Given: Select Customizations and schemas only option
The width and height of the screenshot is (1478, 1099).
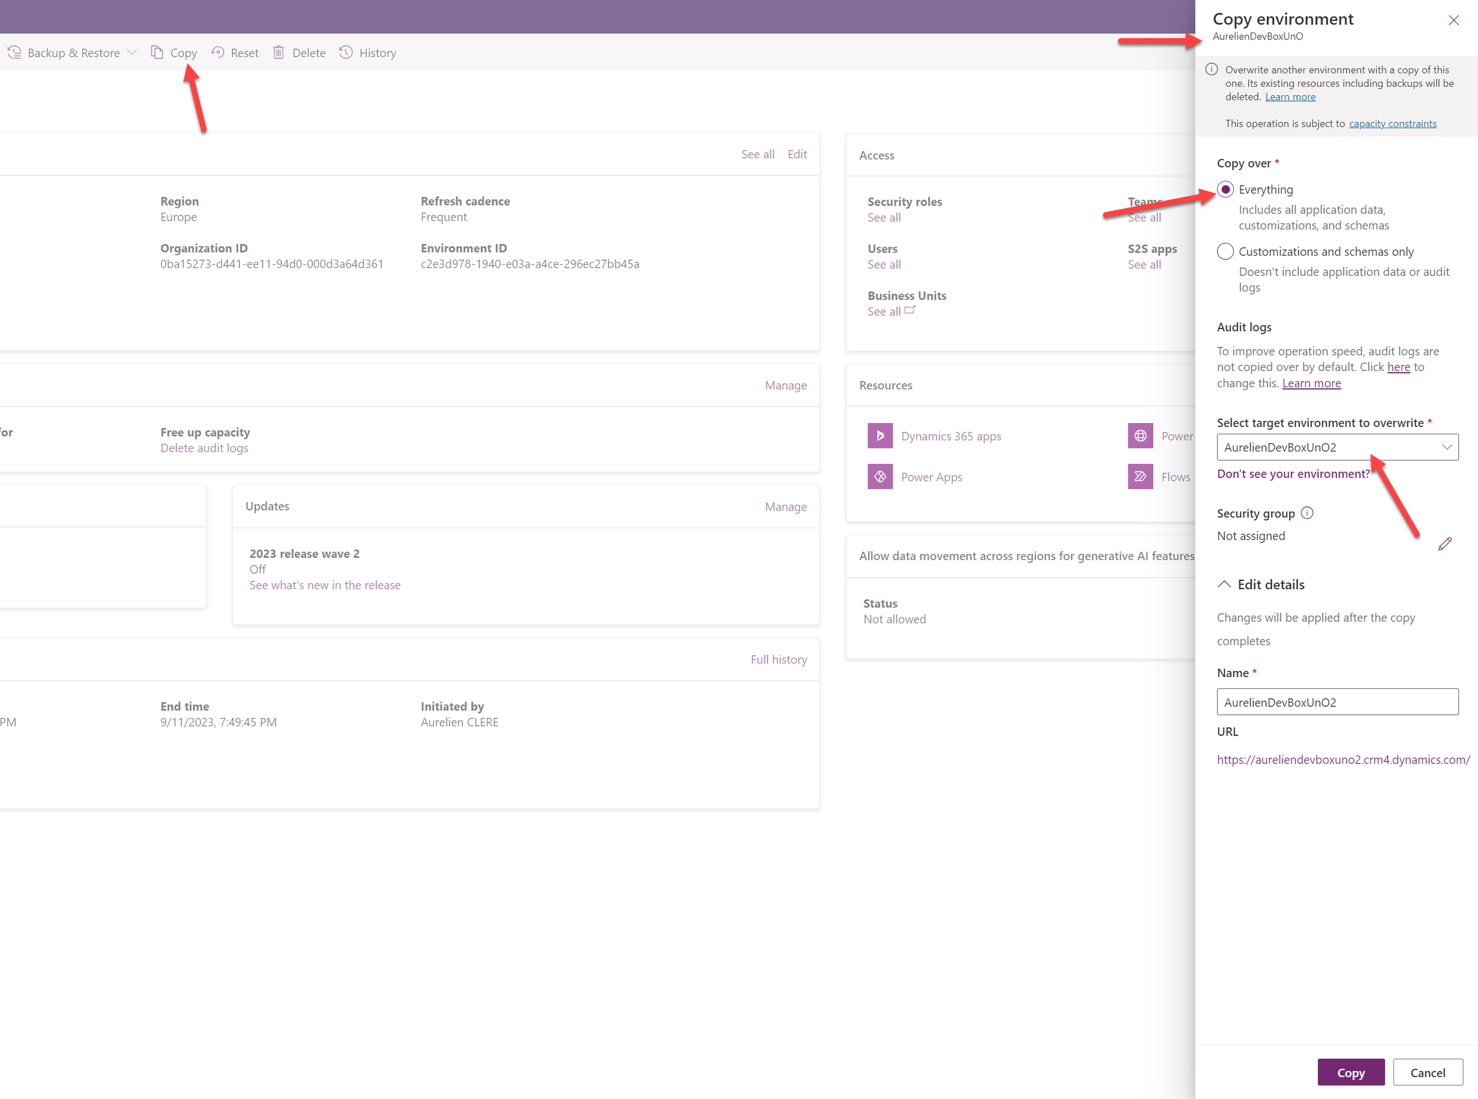Looking at the screenshot, I should [x=1225, y=252].
